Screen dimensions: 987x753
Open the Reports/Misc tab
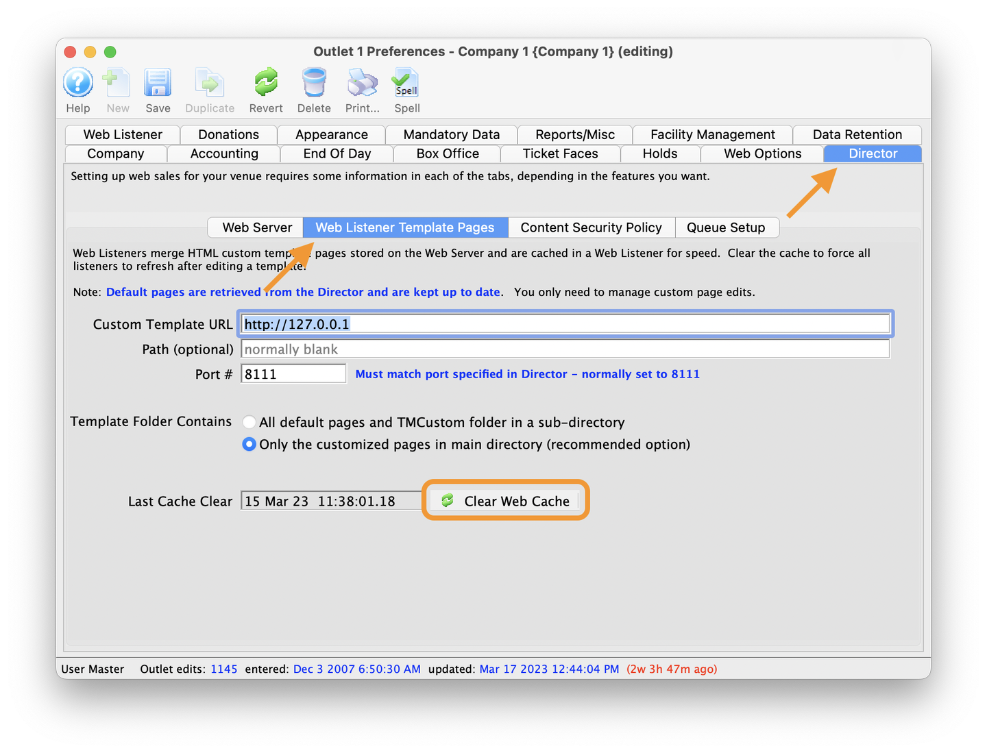point(575,134)
